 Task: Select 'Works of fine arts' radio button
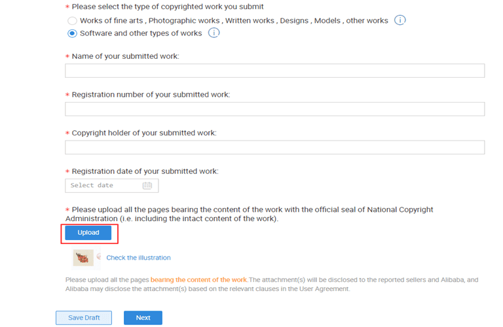point(73,21)
